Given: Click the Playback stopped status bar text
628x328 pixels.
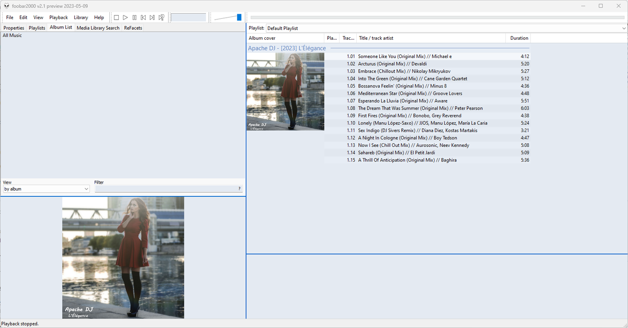Looking at the screenshot, I should pos(20,324).
